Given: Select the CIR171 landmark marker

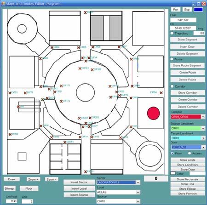Looking at the screenshot, I should click(61, 86).
